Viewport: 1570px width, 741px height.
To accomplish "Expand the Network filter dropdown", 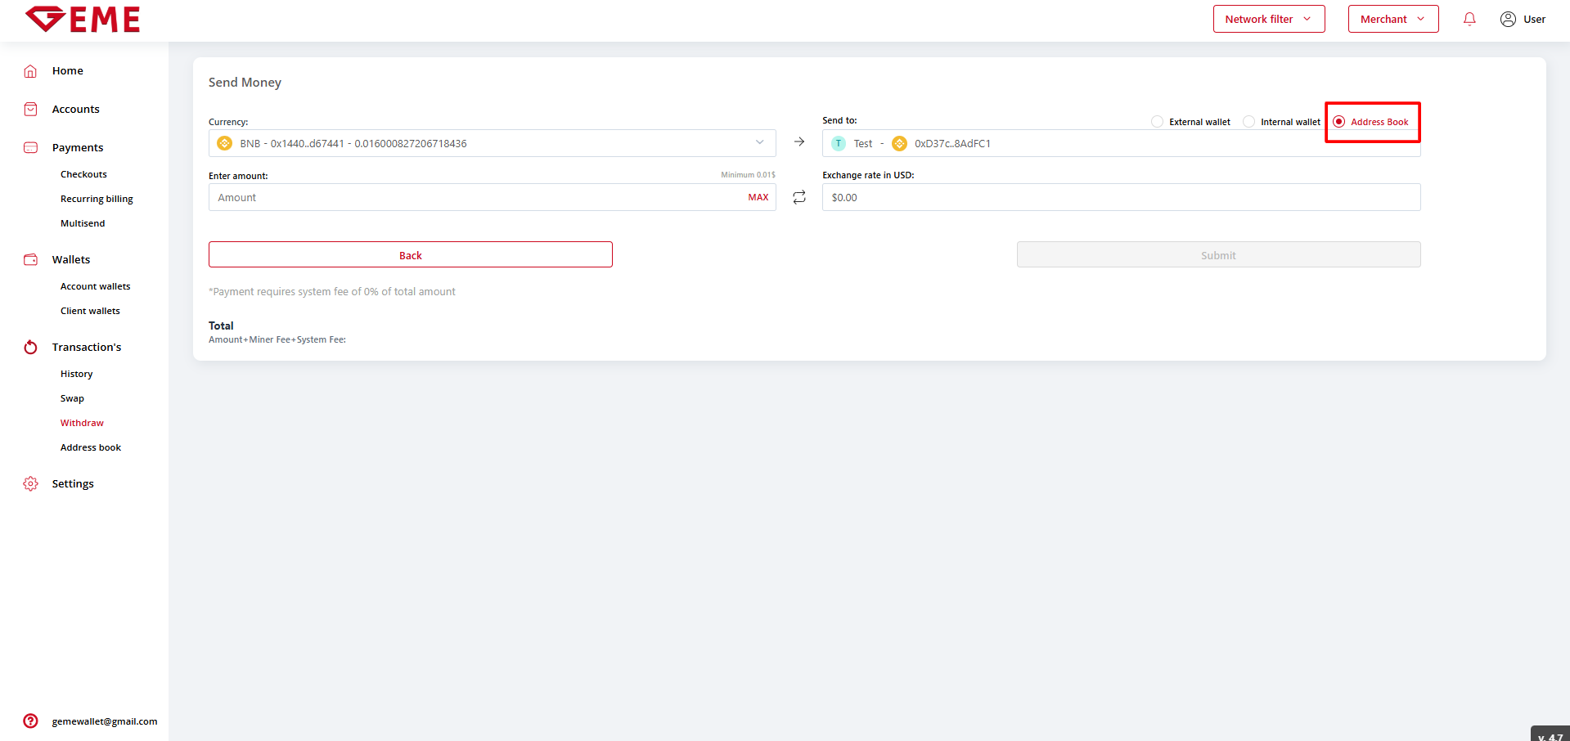I will pos(1268,20).
